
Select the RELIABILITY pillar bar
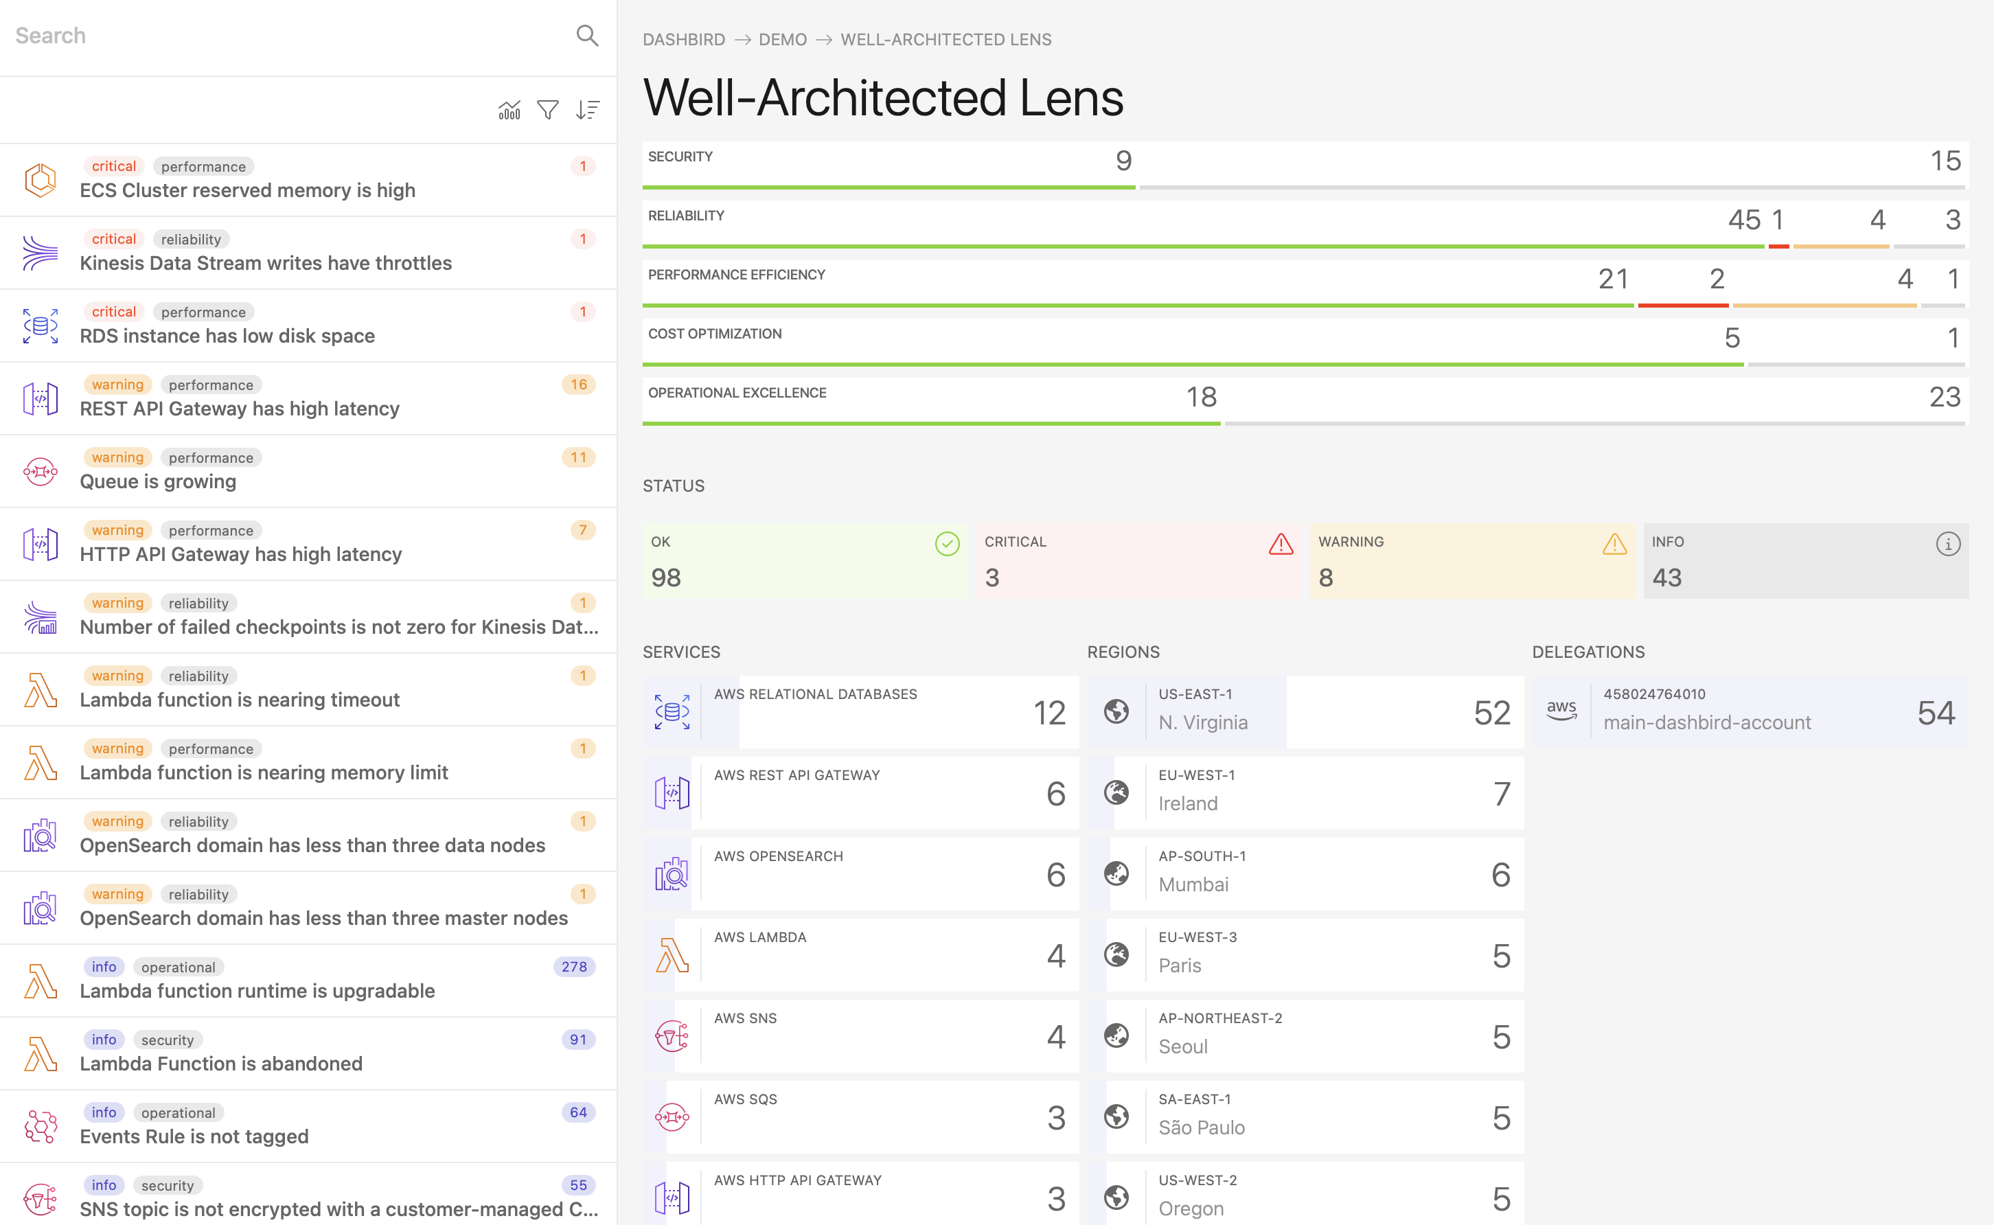(x=1305, y=225)
